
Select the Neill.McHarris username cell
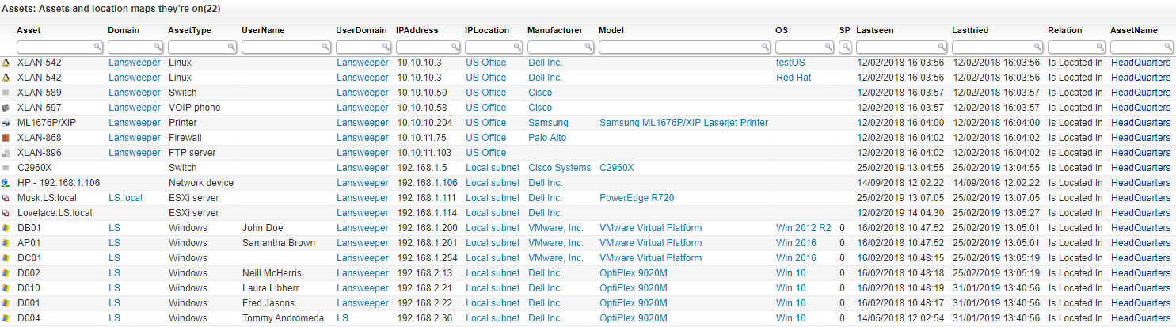(x=272, y=273)
